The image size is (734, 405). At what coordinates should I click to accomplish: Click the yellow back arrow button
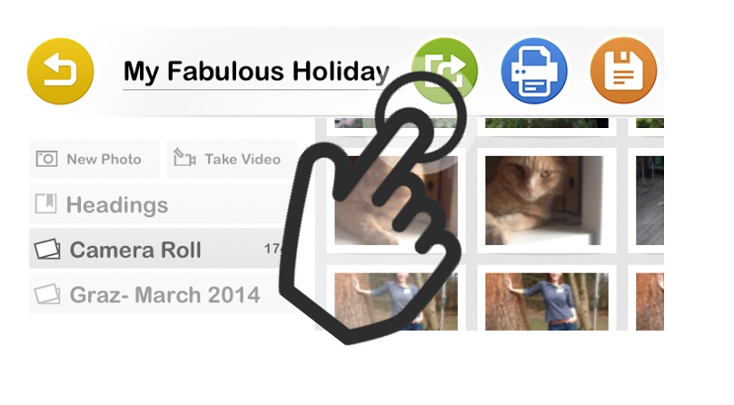[x=60, y=71]
